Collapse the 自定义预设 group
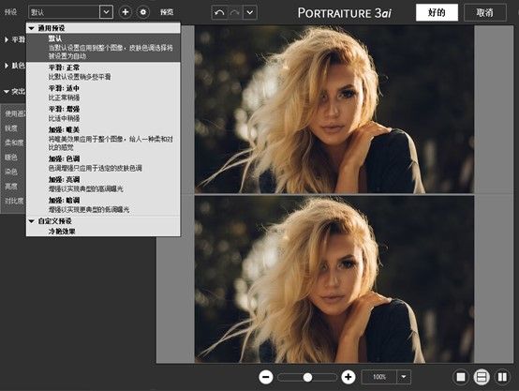The image size is (519, 391). [32, 221]
